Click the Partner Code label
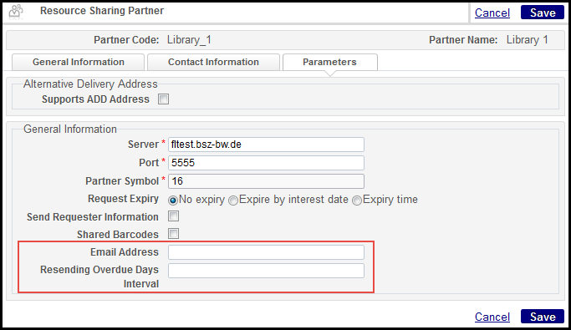571x330 pixels. (126, 39)
